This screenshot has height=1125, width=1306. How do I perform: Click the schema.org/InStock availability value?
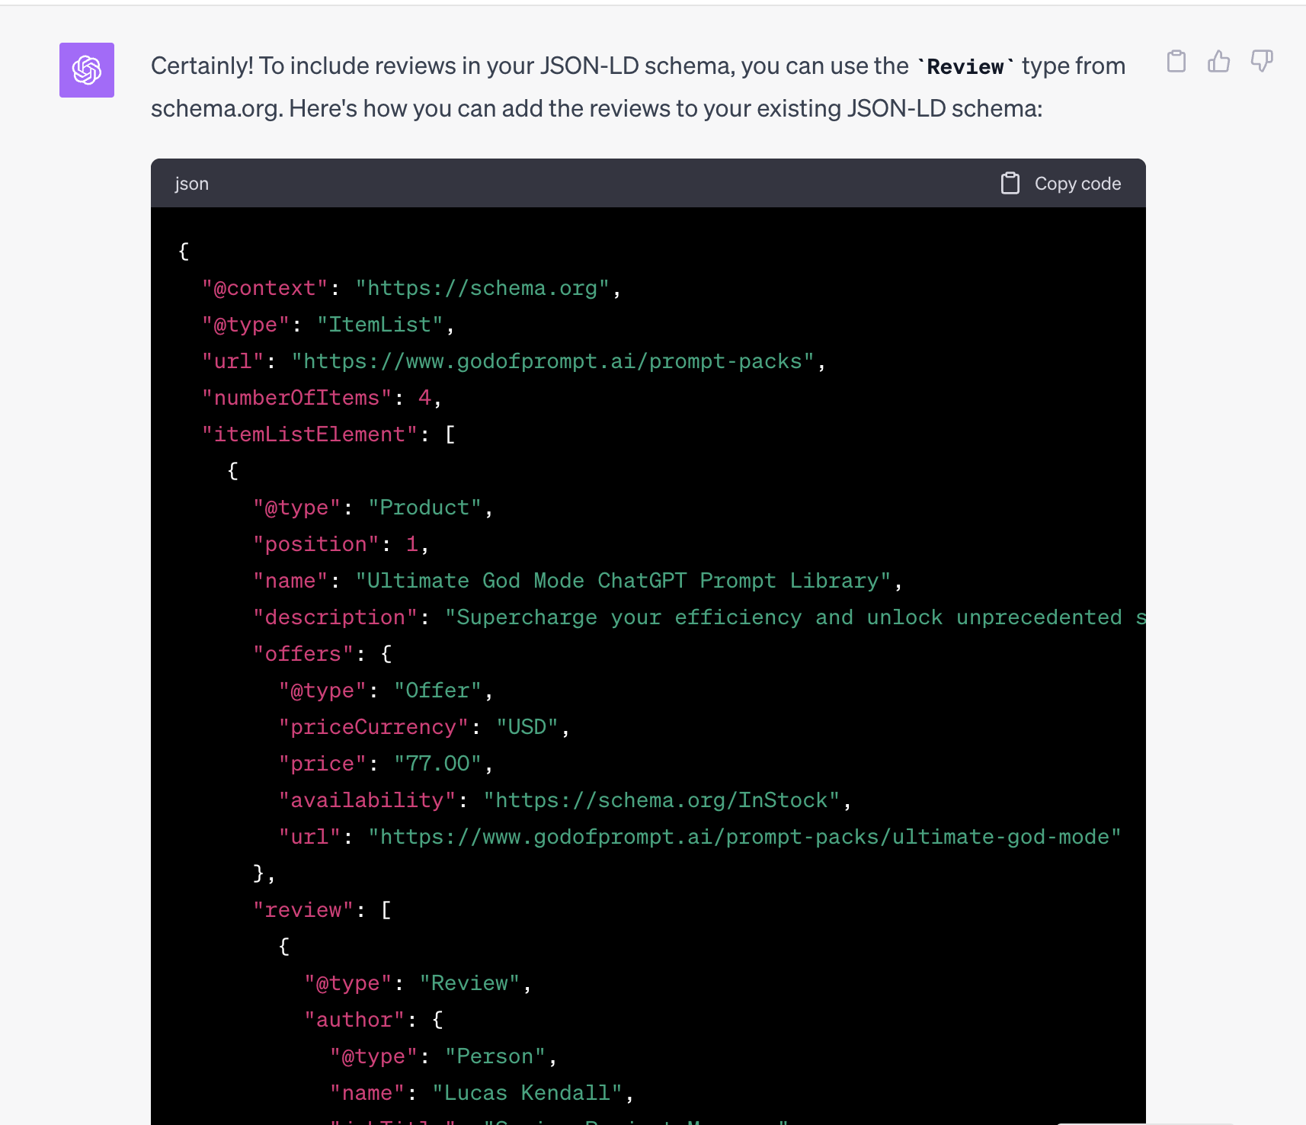coord(662,800)
